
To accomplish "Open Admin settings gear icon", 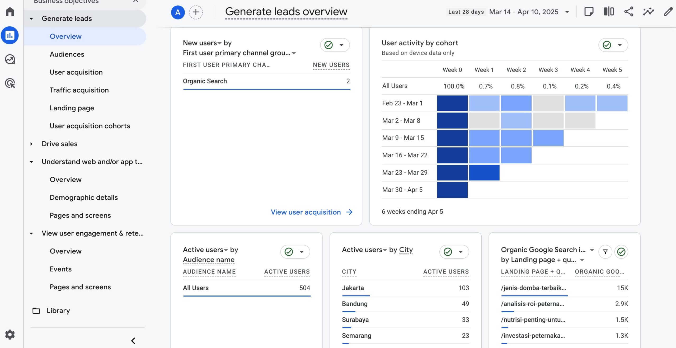I will pos(10,335).
